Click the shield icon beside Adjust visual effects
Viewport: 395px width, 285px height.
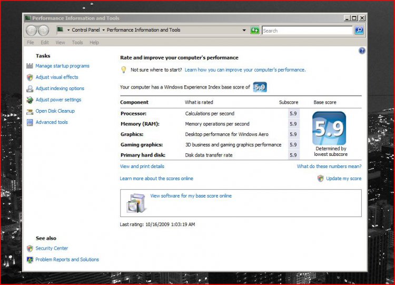pyautogui.click(x=29, y=77)
